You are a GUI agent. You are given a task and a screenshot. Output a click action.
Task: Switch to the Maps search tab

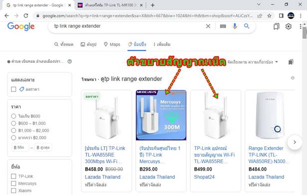[x=112, y=44]
